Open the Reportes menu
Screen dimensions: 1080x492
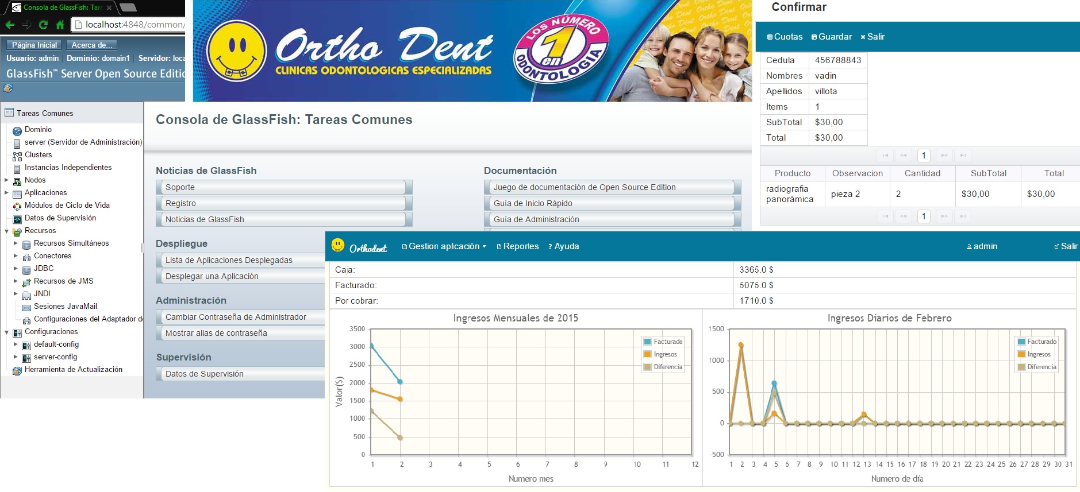tap(517, 246)
